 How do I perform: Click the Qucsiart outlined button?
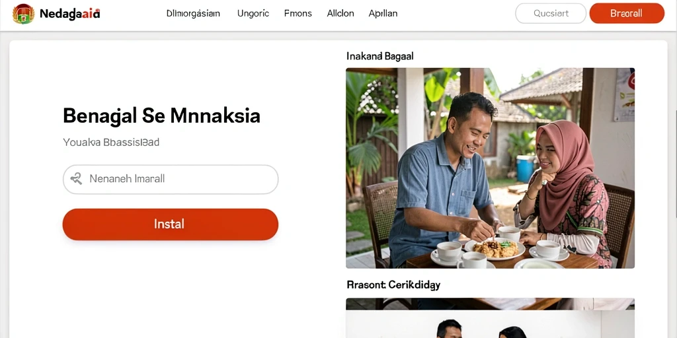pyautogui.click(x=551, y=13)
